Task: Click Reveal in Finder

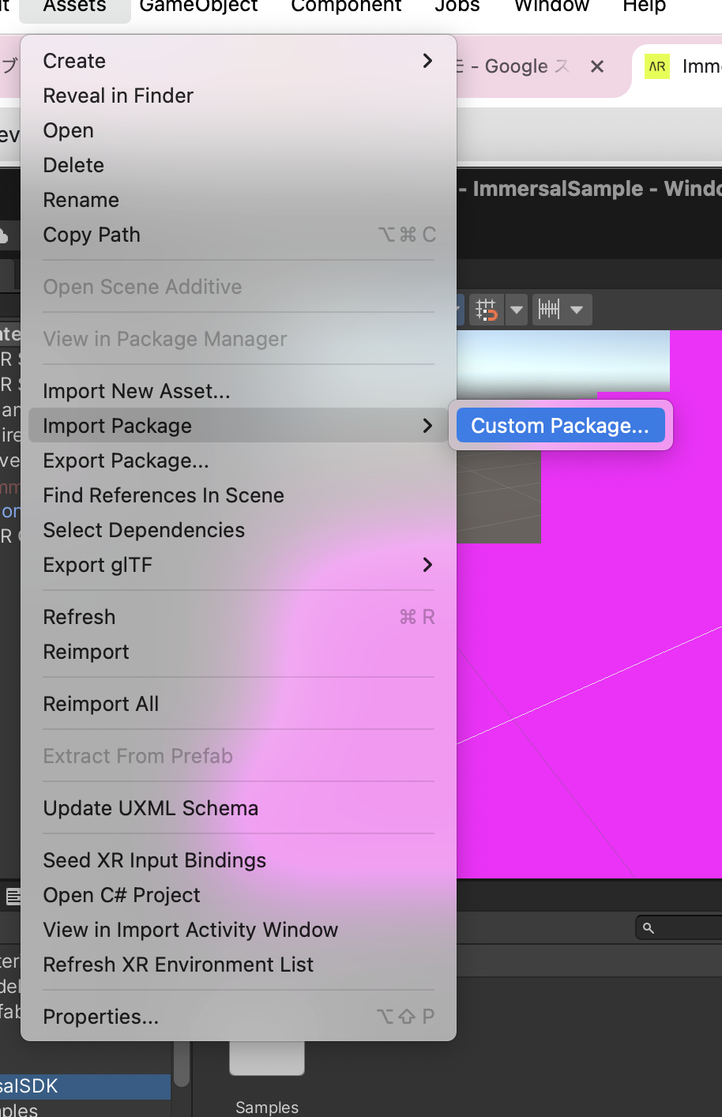Action: click(118, 96)
